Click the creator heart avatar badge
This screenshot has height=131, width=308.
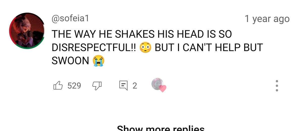coord(158,84)
